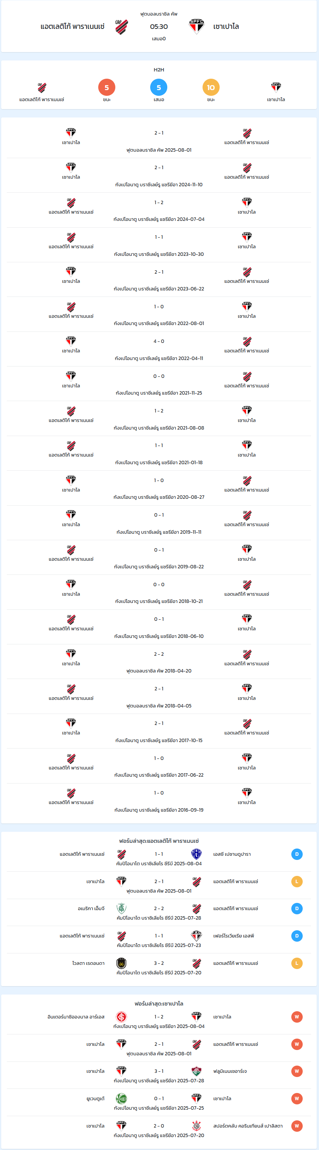Click the Fluminense crest icon

(x=196, y=1071)
